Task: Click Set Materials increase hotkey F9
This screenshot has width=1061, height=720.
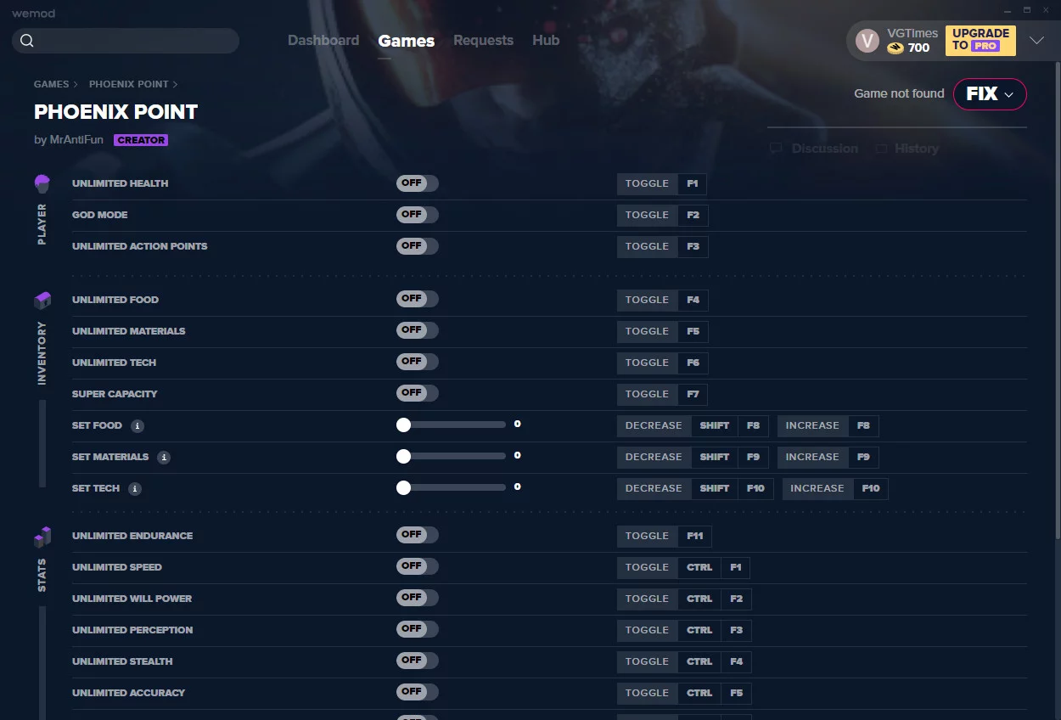Action: [863, 457]
